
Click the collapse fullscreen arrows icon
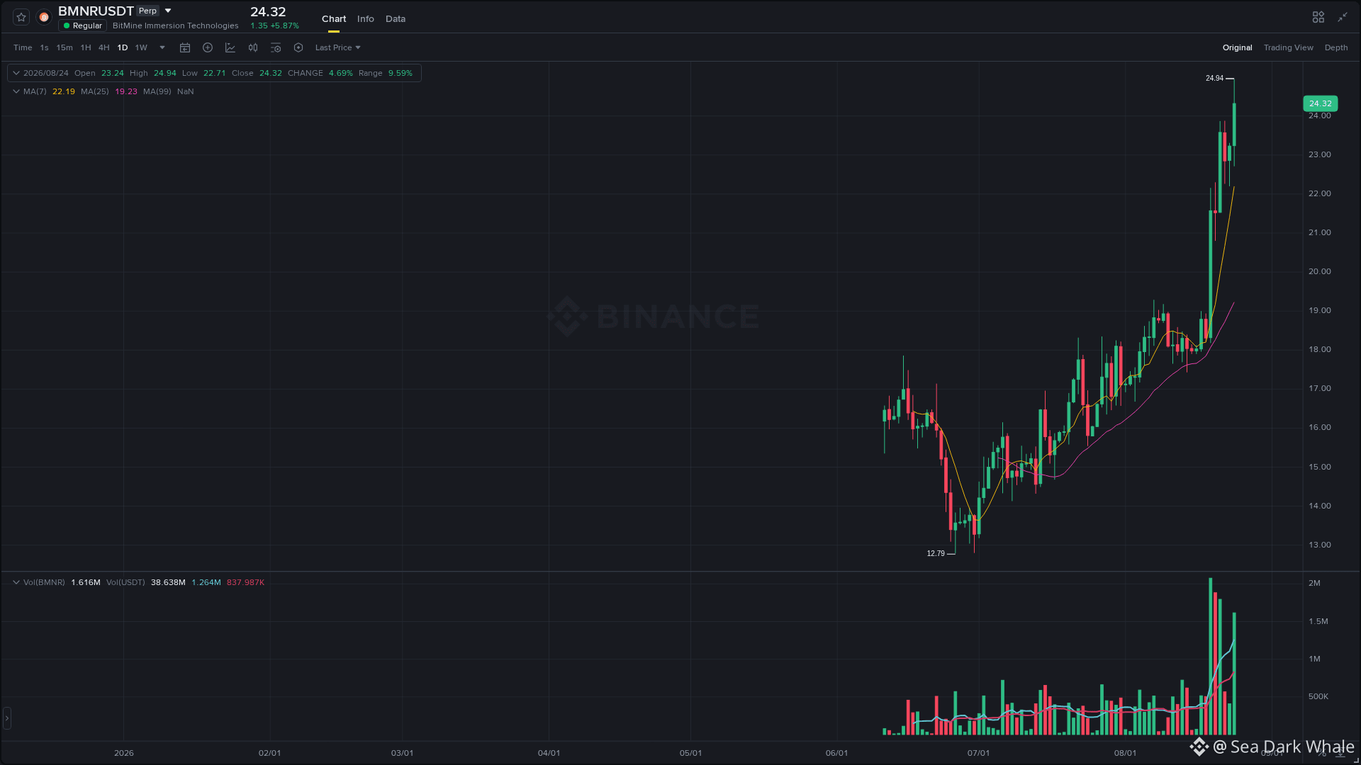click(x=1343, y=17)
